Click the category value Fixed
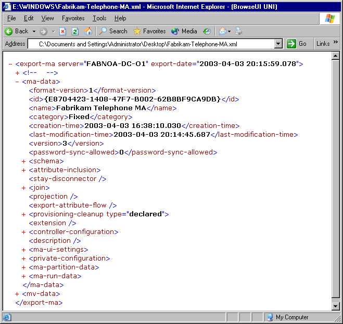Screen dimensions: 343x324 79,117
